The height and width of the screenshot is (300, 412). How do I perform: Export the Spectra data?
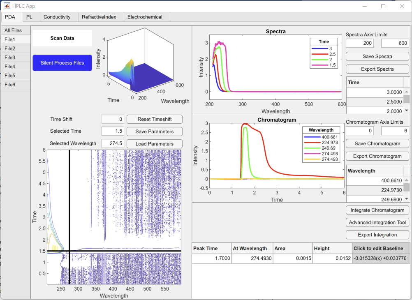pos(377,69)
